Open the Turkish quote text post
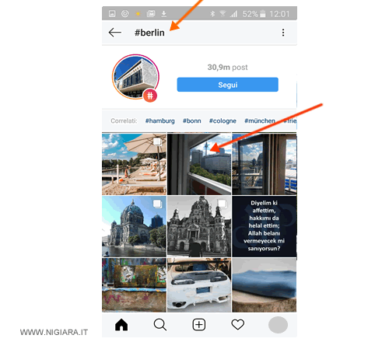 pyautogui.click(x=265, y=226)
